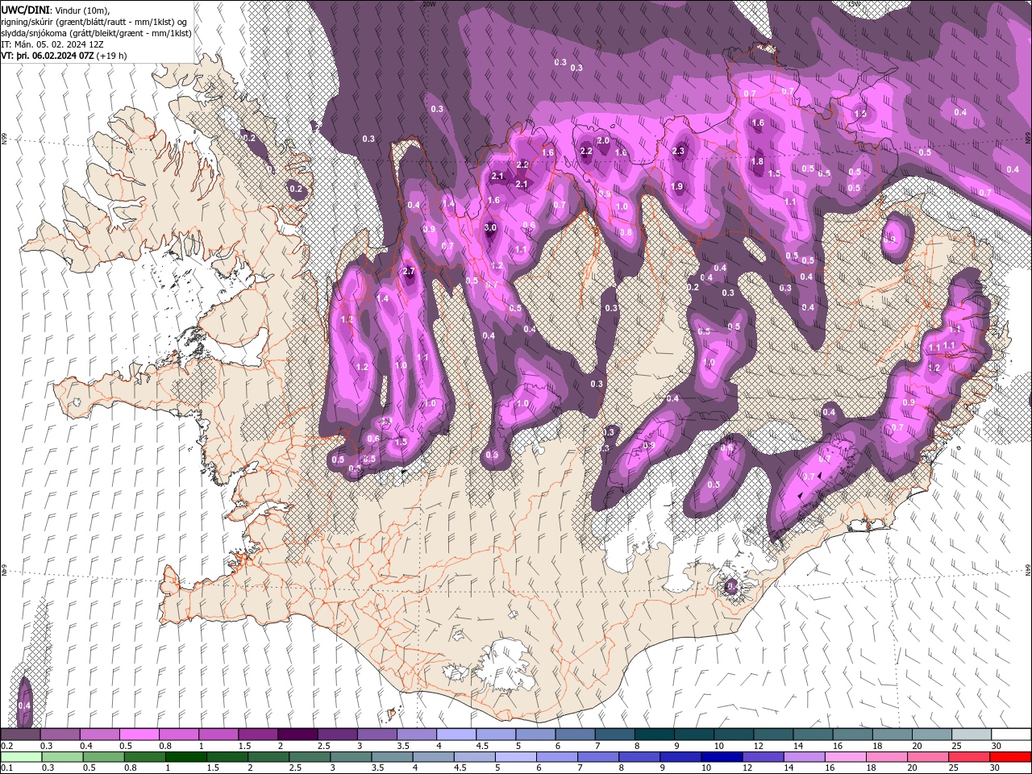
Task: Select the 0.5 bright pink snow scale swatch
Action: 139,734
